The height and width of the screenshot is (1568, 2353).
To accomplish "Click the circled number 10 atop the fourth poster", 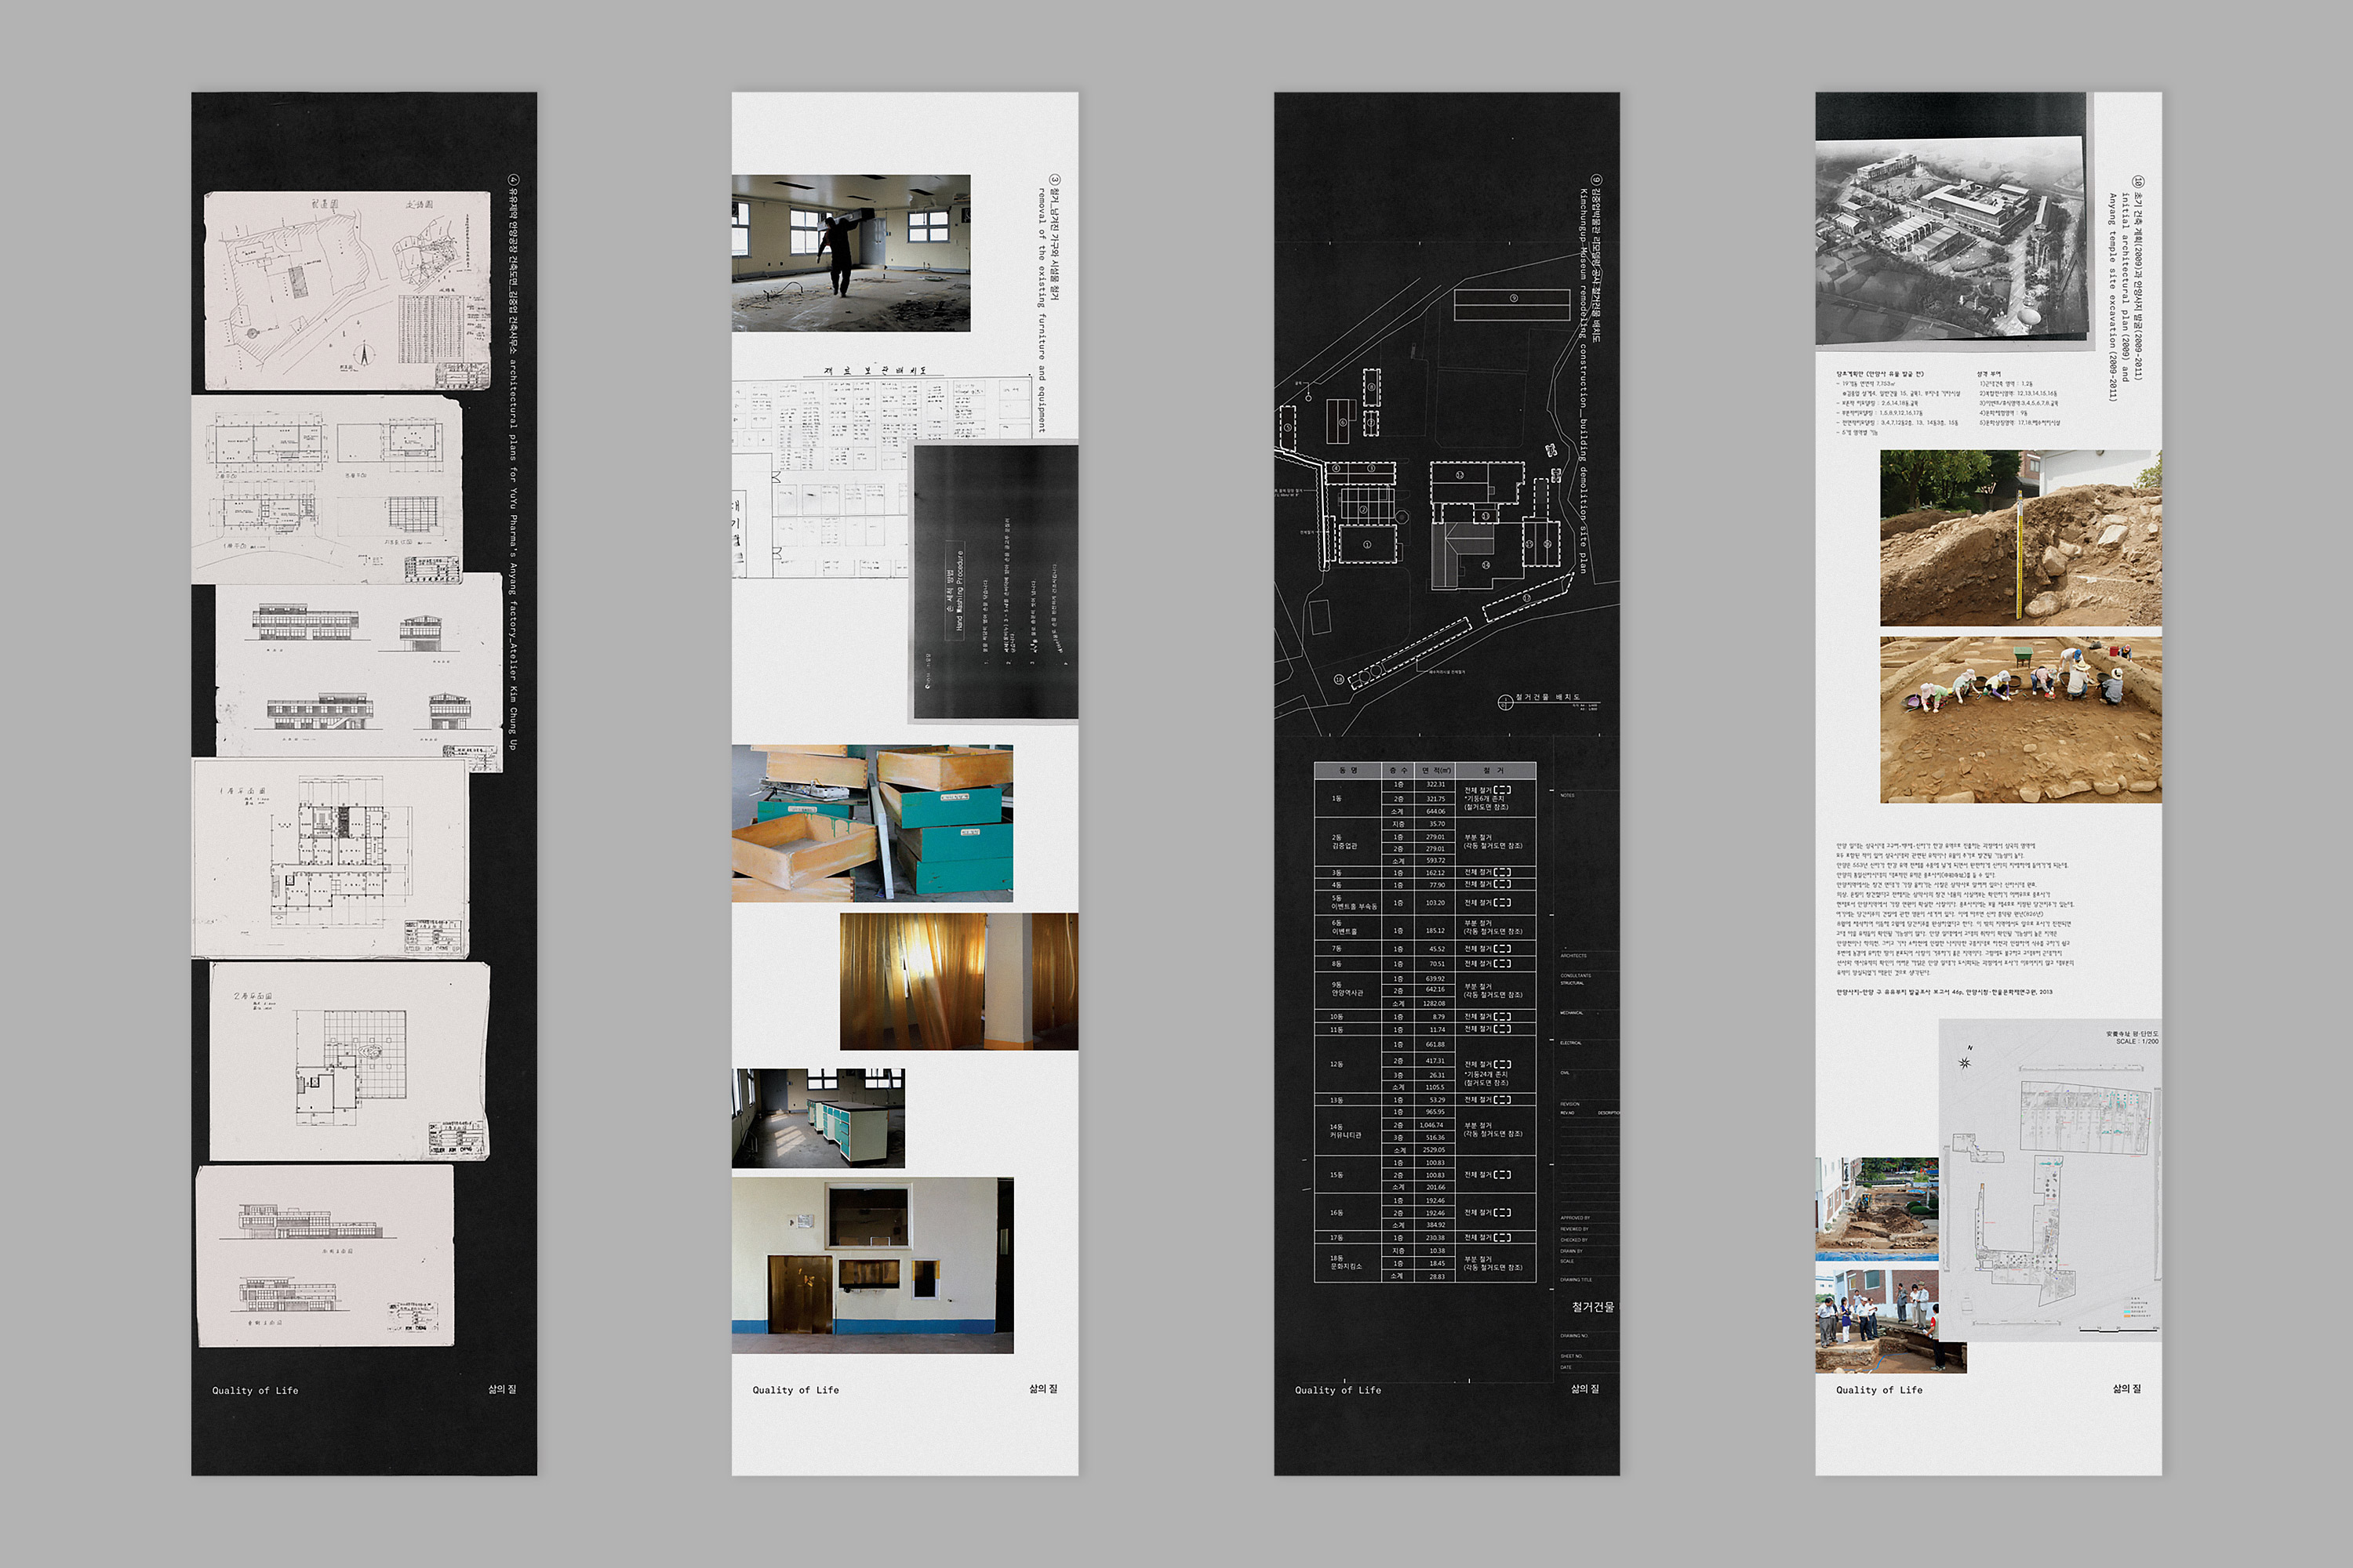I will coord(2138,181).
